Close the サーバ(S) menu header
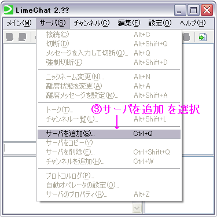Image resolution: width=217 pixels, height=217 pixels. click(x=53, y=23)
